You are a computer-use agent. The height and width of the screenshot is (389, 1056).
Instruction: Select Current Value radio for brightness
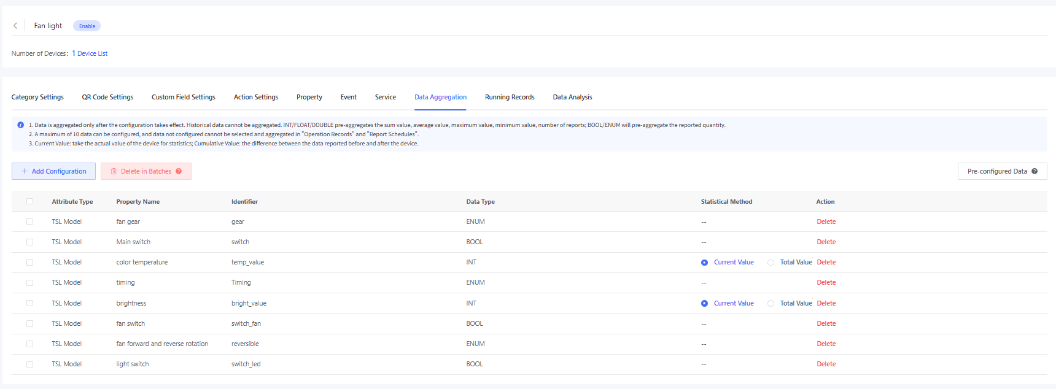click(x=704, y=303)
